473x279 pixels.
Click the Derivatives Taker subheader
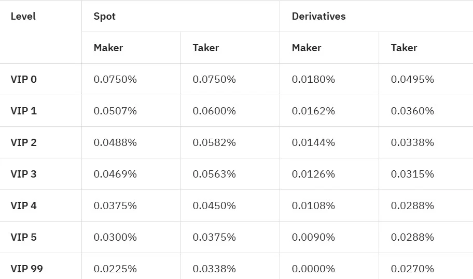pyautogui.click(x=404, y=48)
